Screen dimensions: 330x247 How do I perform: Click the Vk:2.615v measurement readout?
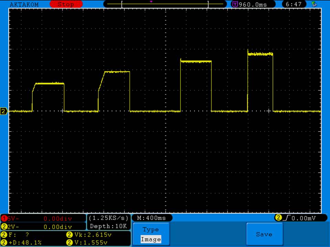point(89,235)
